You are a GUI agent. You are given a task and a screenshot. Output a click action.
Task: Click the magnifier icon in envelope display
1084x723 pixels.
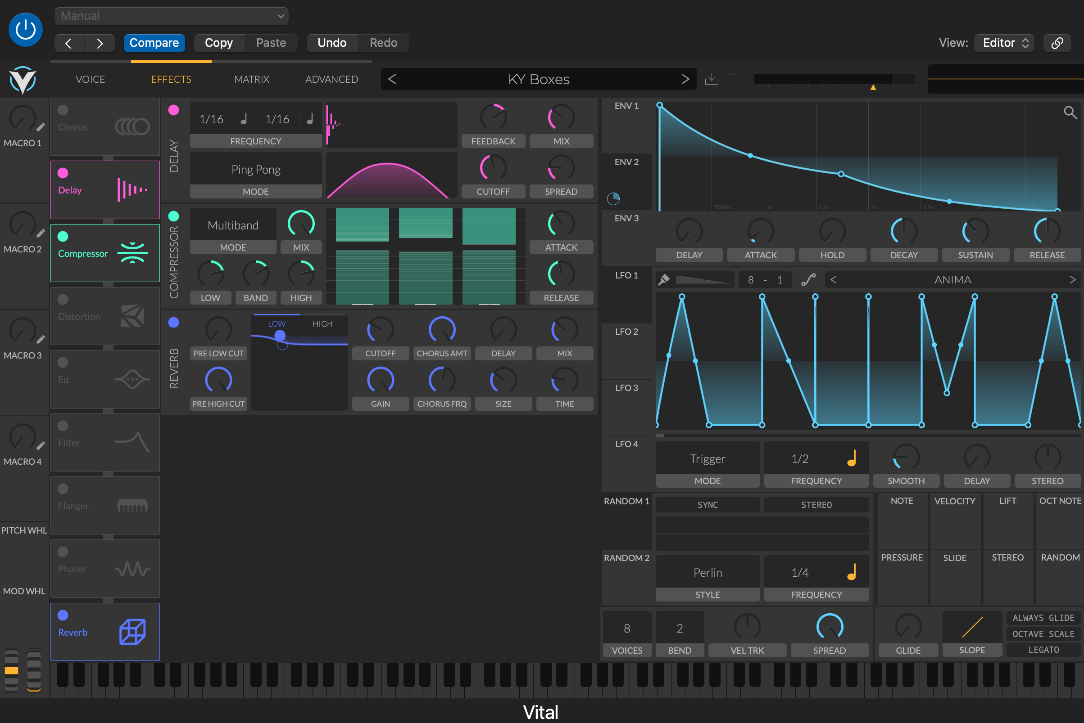coord(1070,112)
